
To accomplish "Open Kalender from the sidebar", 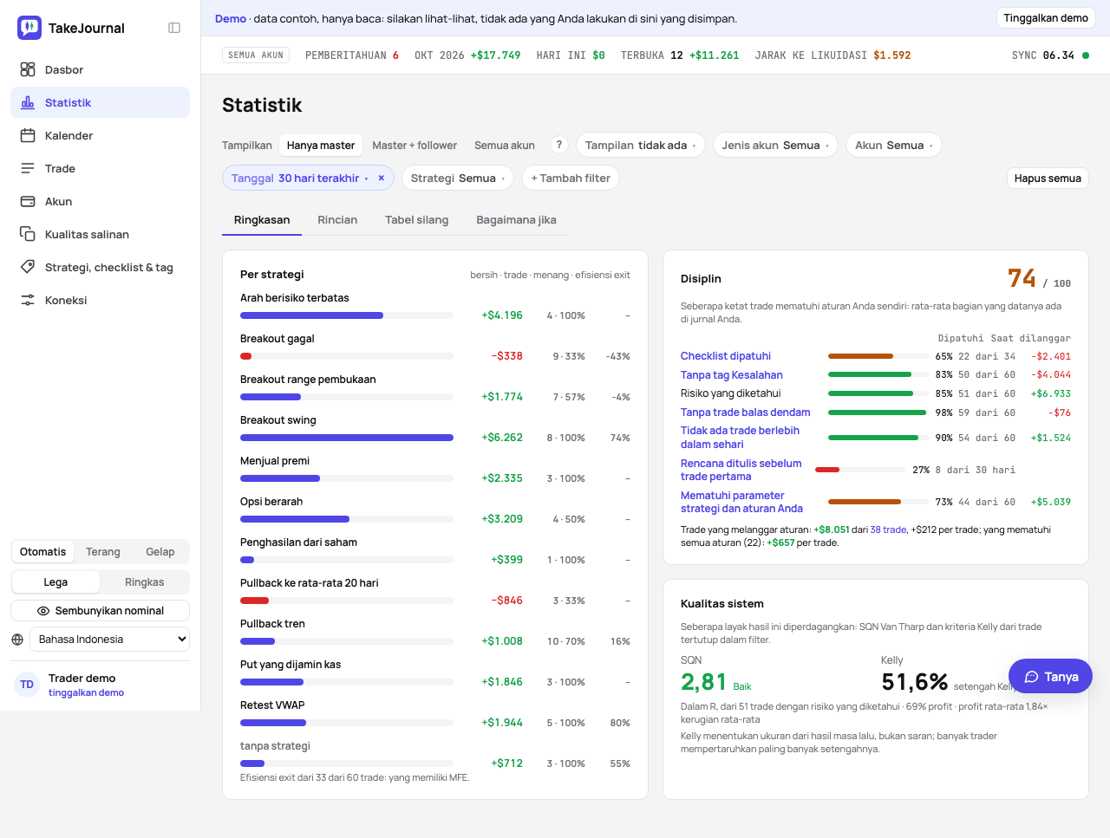I will [100, 135].
